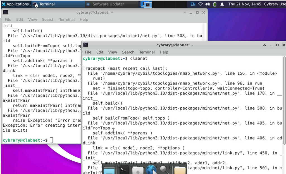
Task: Click the EN keyboard layout indicator
Action: [193, 4]
